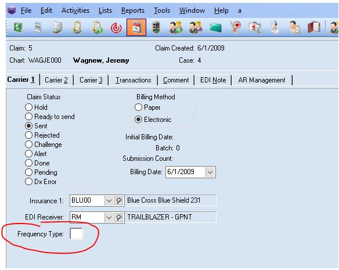
Task: Set claim status to Rejected
Action: (x=28, y=135)
